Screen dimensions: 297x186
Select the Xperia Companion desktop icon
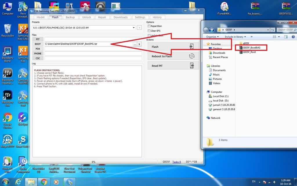point(23,165)
